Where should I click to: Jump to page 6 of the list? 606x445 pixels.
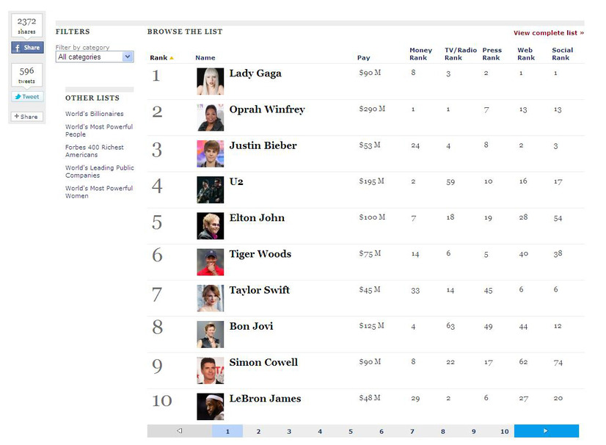pos(382,431)
